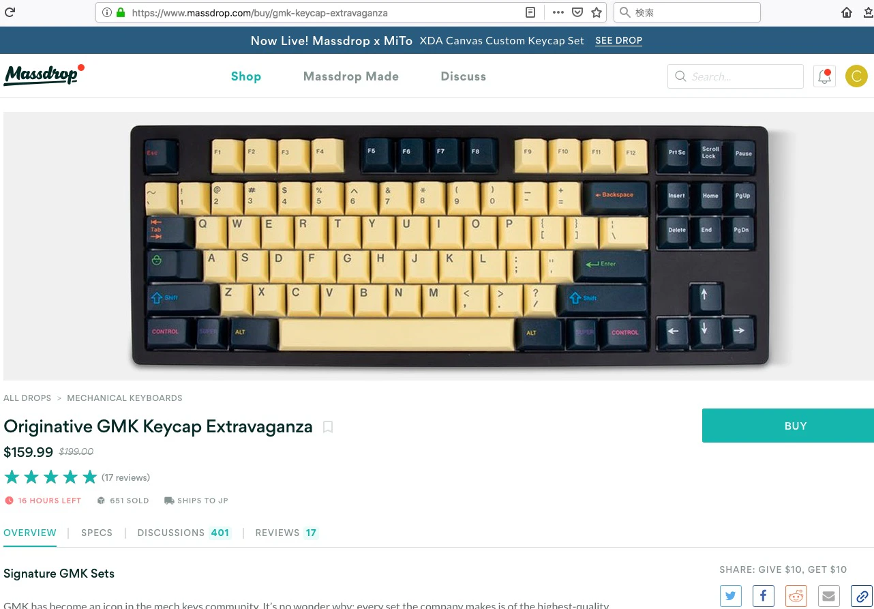
Task: Open the yellow user avatar menu
Action: tap(856, 76)
